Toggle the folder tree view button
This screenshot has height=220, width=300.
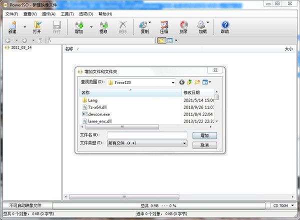click(161, 40)
